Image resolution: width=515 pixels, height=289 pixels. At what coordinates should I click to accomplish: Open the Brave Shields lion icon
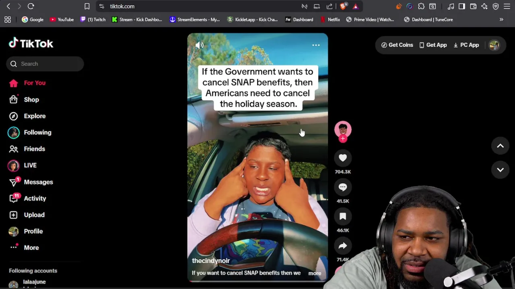pyautogui.click(x=343, y=6)
